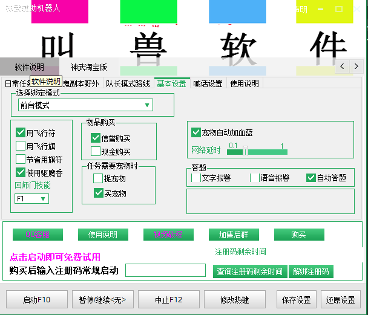
Task: Toggle the 节省用旗符 option
Action: coord(21,159)
